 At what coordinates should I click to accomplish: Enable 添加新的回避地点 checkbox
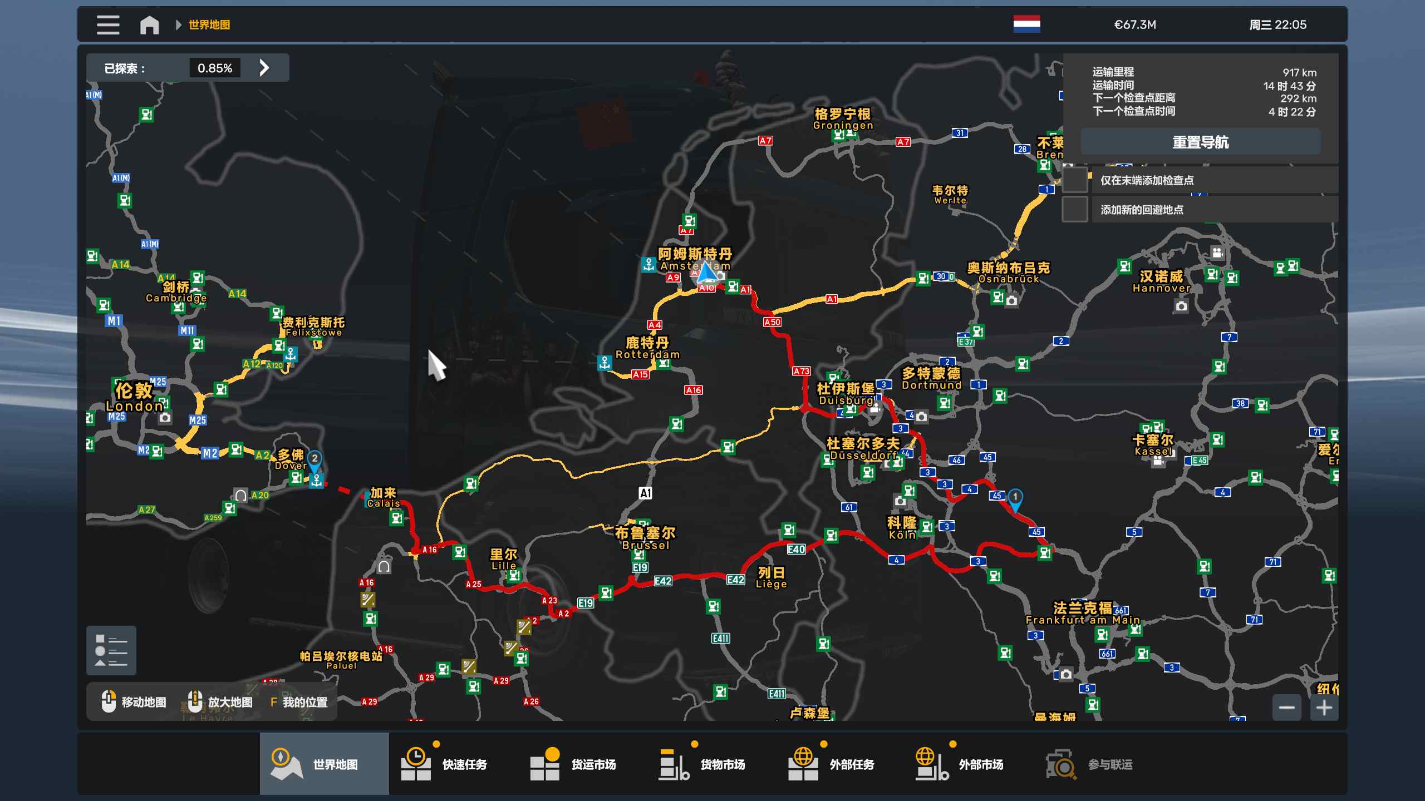(1075, 210)
